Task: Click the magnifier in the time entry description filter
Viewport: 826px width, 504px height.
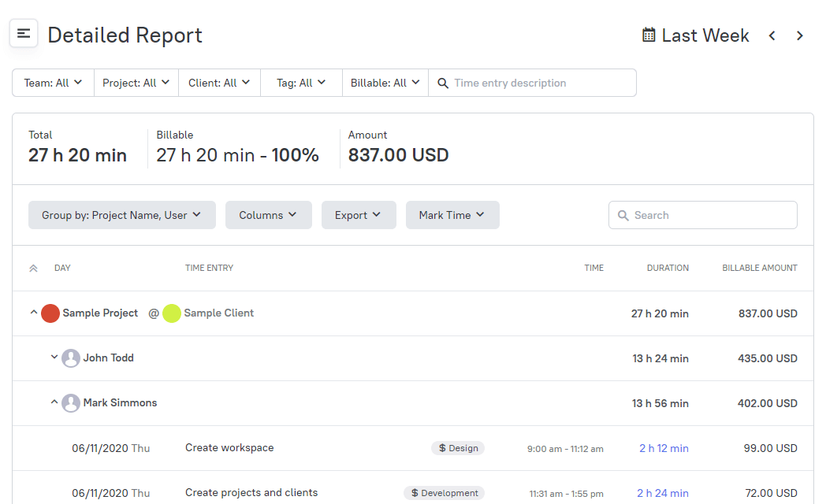Action: (443, 82)
